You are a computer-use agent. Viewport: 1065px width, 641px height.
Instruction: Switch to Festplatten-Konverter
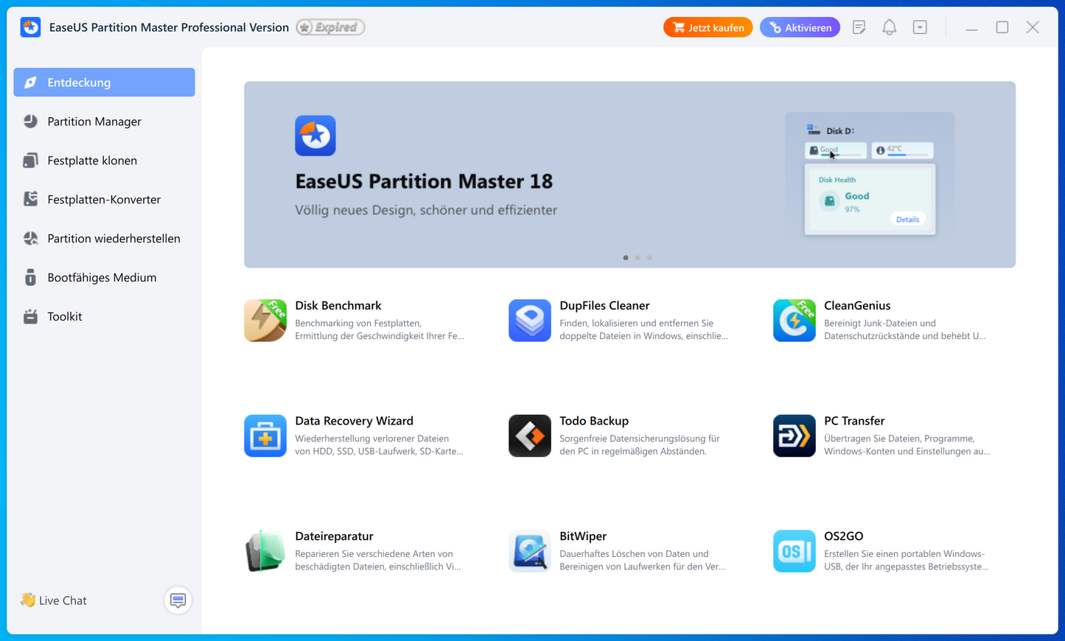(x=104, y=200)
